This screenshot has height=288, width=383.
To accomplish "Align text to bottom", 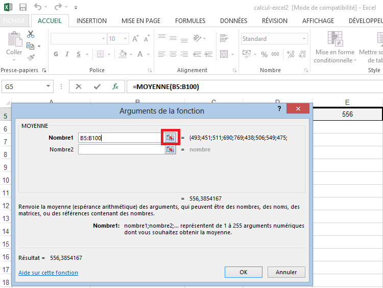I will click(x=184, y=39).
